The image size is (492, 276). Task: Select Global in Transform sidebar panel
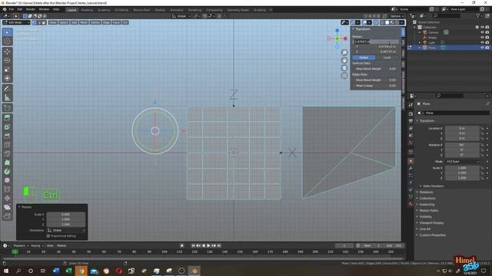coord(364,58)
